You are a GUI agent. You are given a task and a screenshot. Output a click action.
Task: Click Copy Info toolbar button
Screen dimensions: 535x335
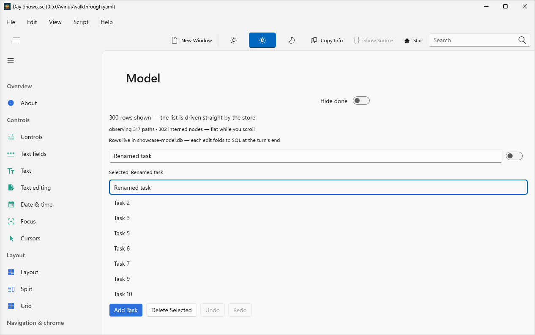point(327,40)
